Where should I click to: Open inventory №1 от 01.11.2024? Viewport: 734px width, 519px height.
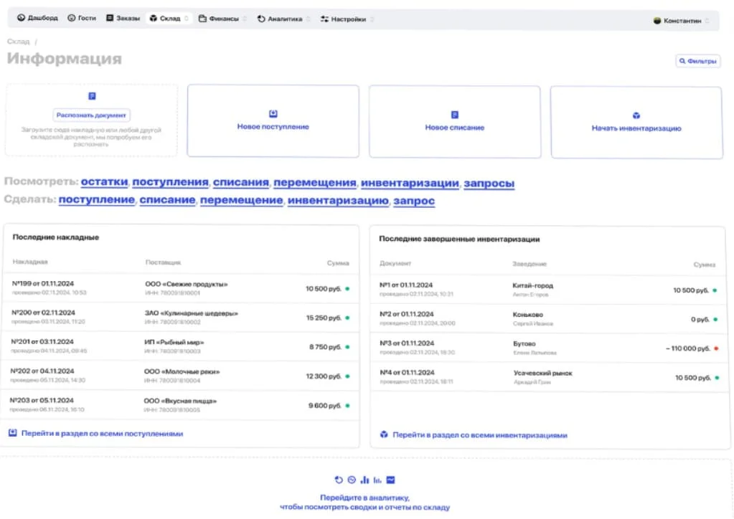[x=406, y=285]
